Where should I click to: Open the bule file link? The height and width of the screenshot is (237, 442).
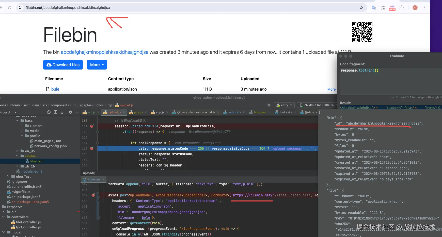[55, 89]
